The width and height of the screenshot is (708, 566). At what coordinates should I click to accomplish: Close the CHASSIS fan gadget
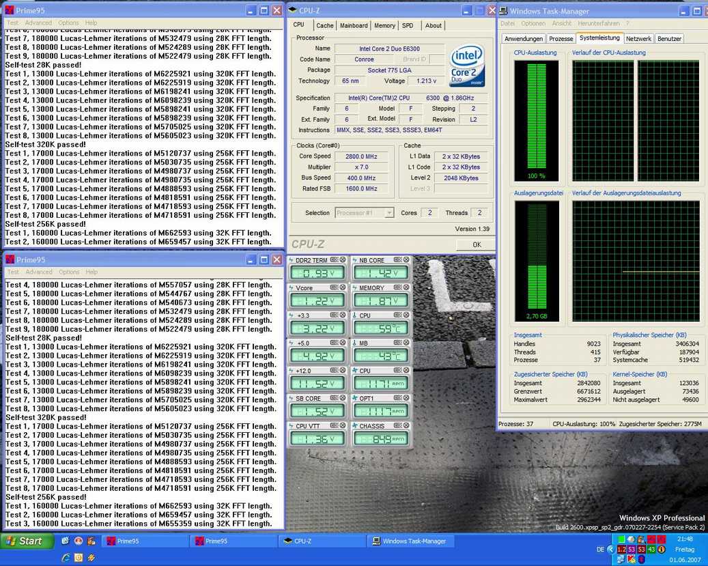[x=406, y=425]
